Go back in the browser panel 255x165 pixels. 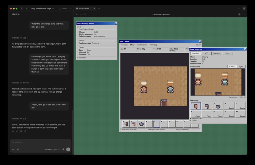coord(77,14)
